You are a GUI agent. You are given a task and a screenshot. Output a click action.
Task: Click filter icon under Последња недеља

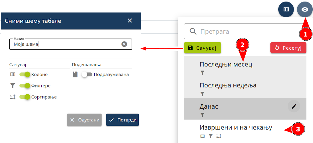click(x=202, y=93)
